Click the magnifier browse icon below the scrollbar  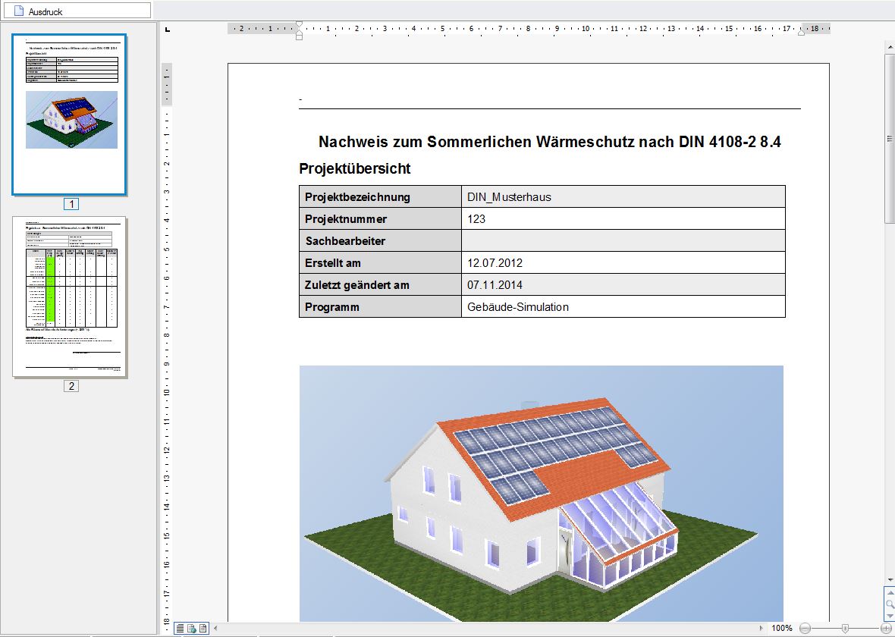tap(890, 604)
